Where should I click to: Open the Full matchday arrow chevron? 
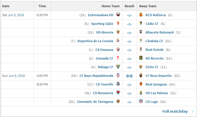(193, 111)
